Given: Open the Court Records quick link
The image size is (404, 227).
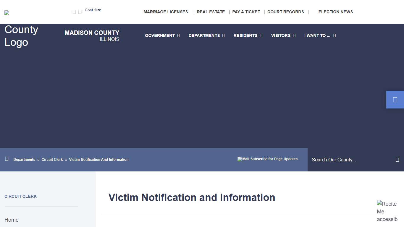Looking at the screenshot, I should pyautogui.click(x=285, y=12).
